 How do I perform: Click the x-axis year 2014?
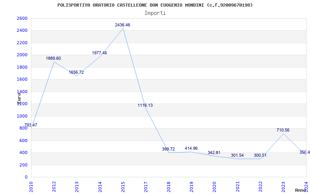pos(100,187)
